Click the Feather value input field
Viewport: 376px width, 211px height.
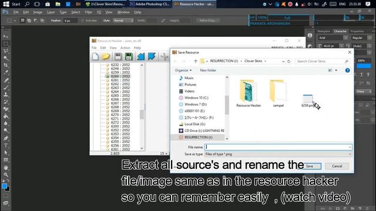point(70,21)
